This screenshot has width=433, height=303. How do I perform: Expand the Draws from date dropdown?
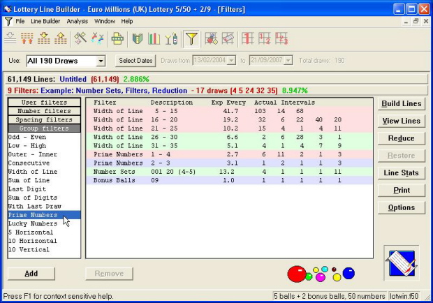click(231, 60)
